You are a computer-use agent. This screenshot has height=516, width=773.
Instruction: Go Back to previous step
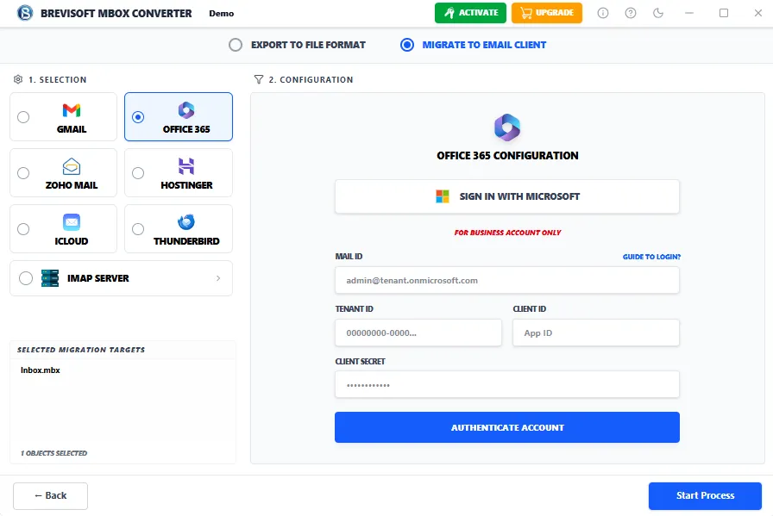[50, 496]
